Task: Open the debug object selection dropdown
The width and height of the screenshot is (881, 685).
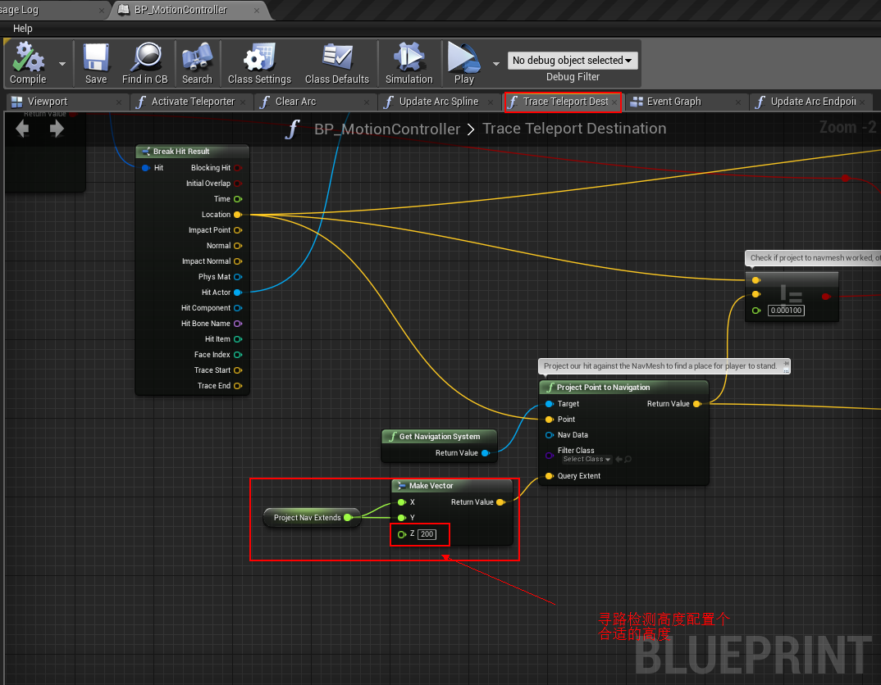Action: [x=572, y=61]
